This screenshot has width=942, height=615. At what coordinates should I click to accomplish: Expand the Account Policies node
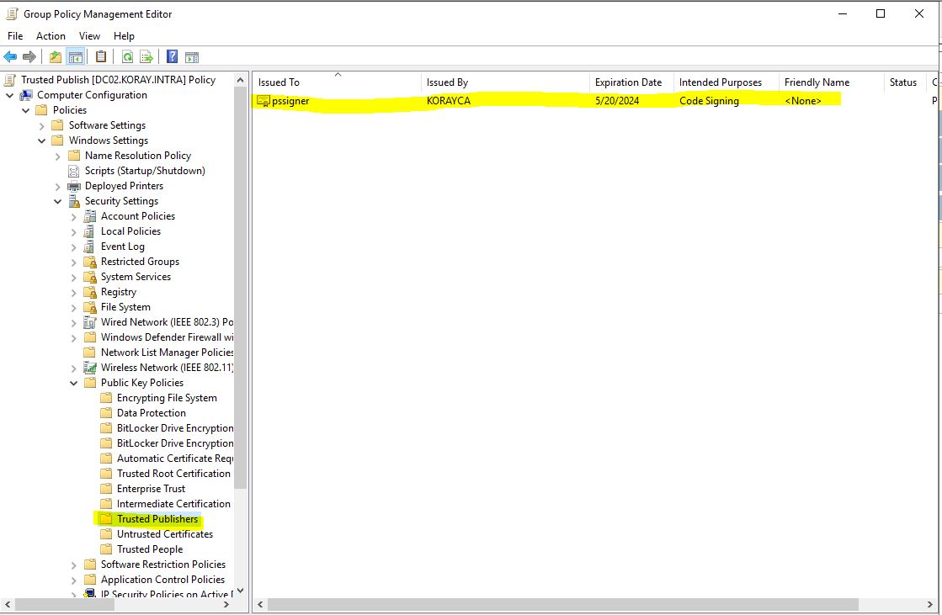pos(74,217)
